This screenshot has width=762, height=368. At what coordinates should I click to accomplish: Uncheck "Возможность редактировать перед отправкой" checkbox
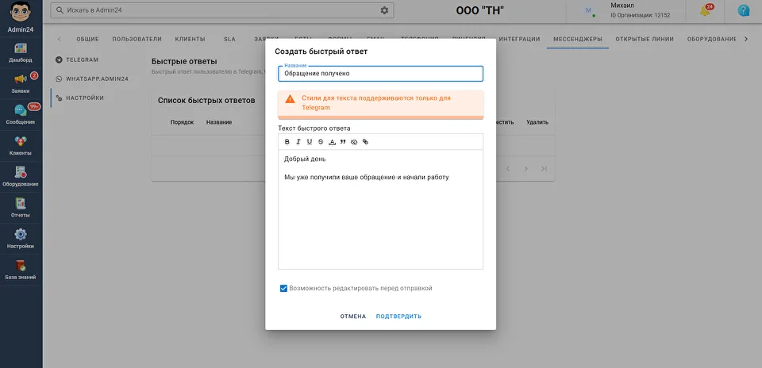coord(283,289)
